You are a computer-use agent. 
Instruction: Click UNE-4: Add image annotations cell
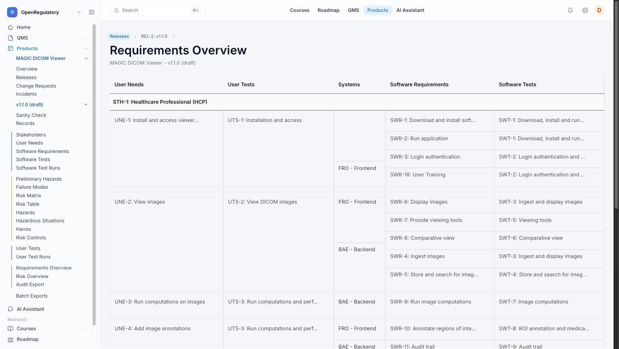pyautogui.click(x=166, y=334)
